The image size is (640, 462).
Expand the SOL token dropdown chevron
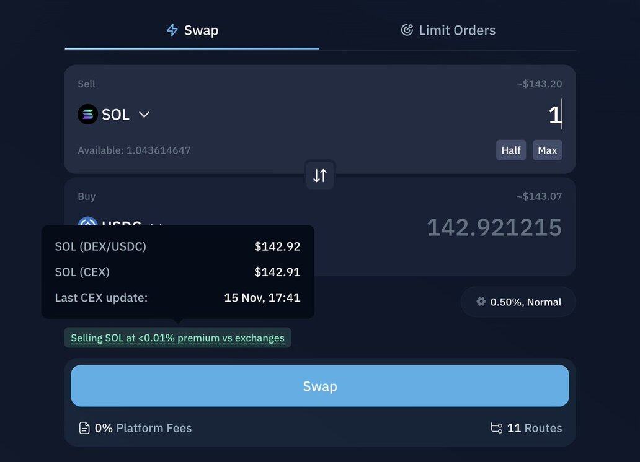click(x=144, y=115)
